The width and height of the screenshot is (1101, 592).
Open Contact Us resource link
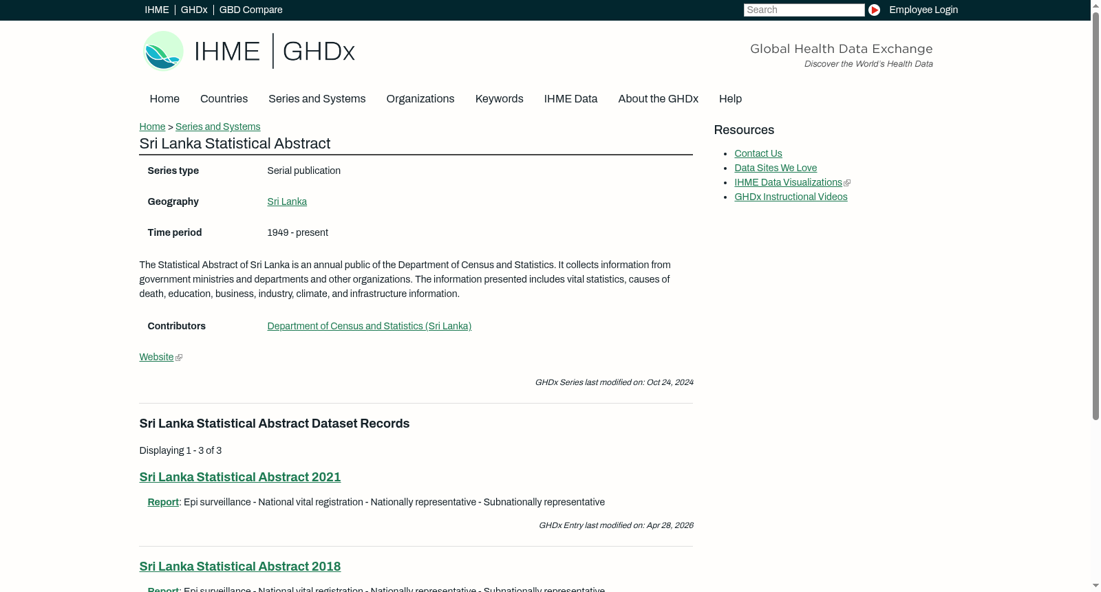tap(758, 153)
